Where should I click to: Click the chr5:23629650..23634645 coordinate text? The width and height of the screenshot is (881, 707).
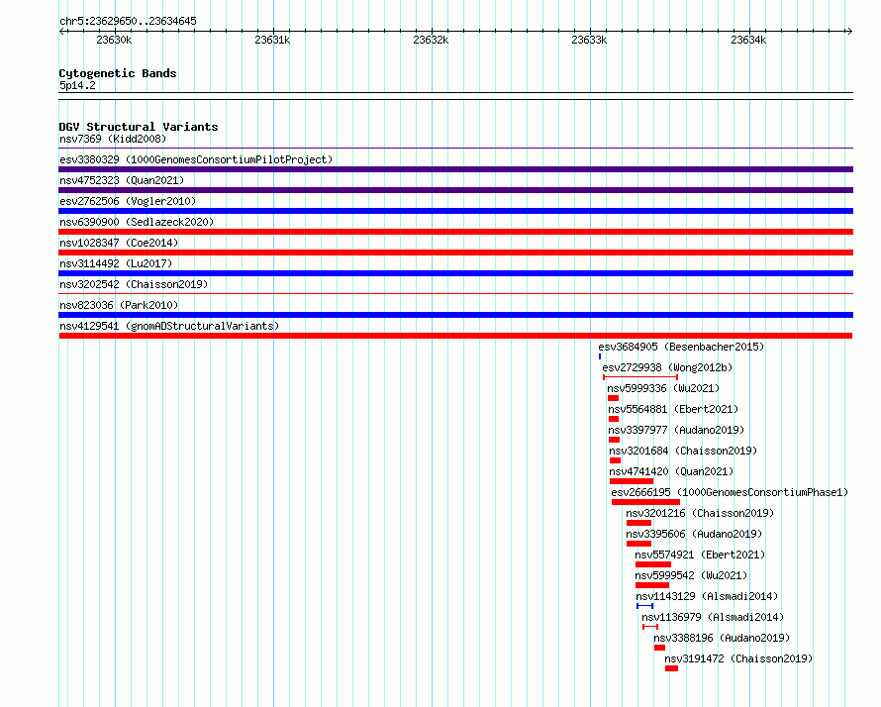coord(128,21)
